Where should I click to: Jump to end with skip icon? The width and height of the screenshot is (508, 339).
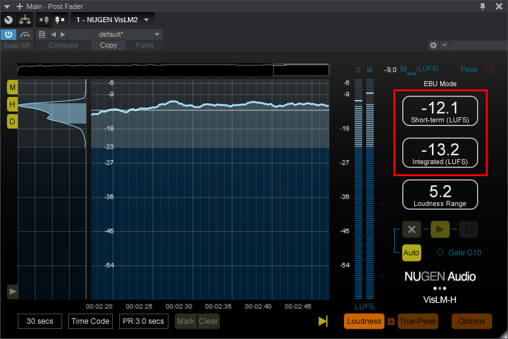click(323, 321)
